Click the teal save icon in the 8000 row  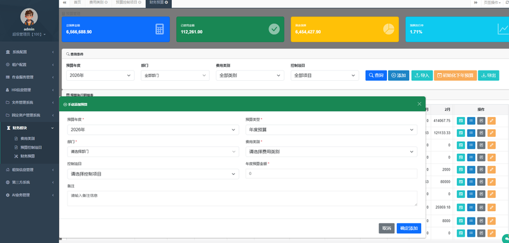(461, 221)
